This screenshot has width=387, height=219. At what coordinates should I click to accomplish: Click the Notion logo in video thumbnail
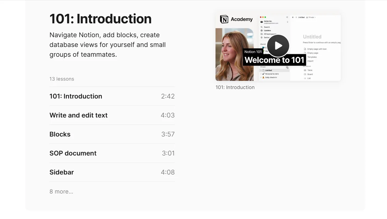pos(224,19)
